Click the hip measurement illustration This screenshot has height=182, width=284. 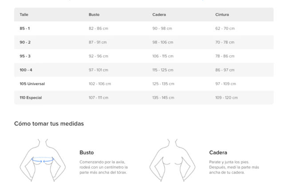pos(172,161)
